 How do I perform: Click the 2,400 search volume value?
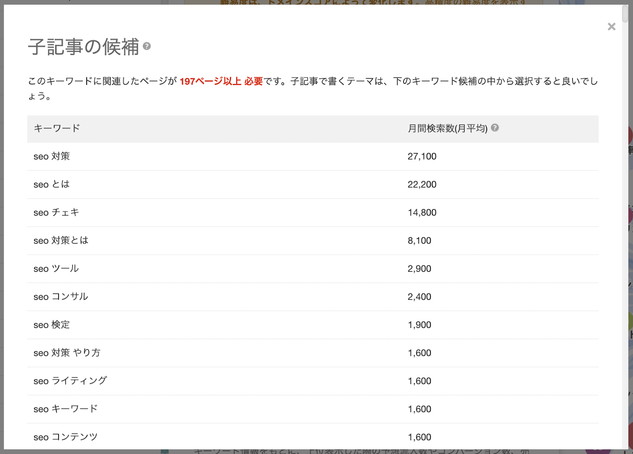(419, 297)
